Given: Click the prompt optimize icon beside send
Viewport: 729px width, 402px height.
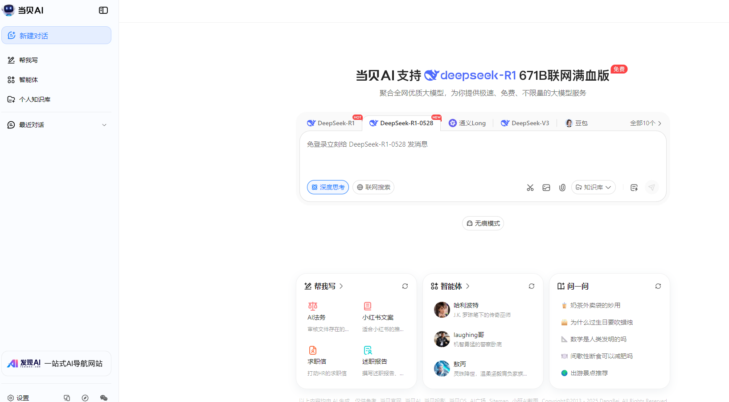Looking at the screenshot, I should click(x=634, y=188).
